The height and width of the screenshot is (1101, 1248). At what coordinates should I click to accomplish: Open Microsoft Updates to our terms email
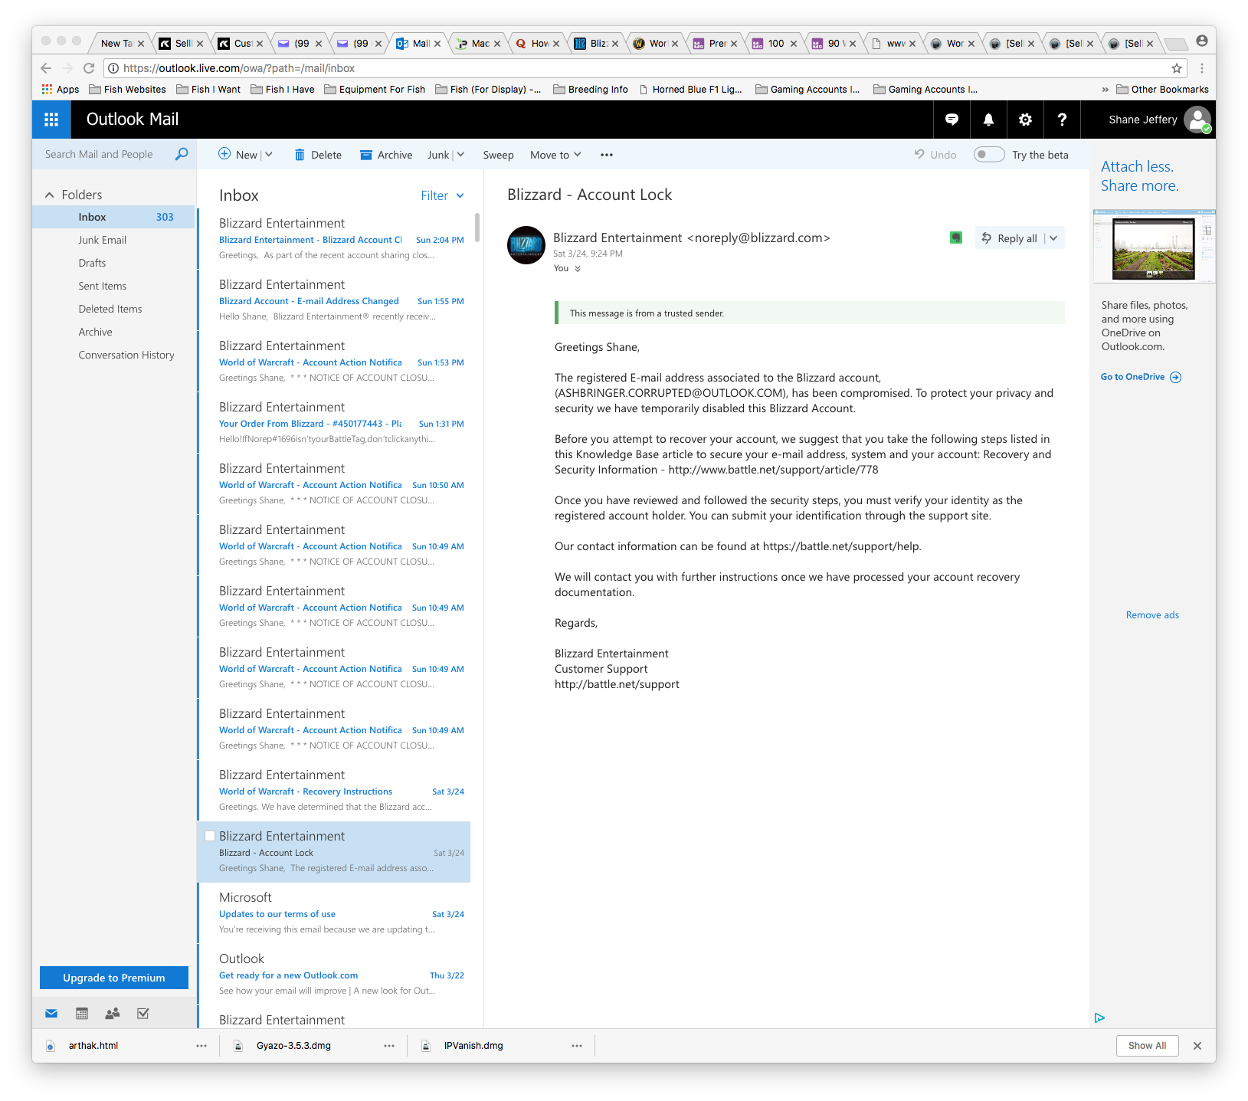tap(334, 913)
